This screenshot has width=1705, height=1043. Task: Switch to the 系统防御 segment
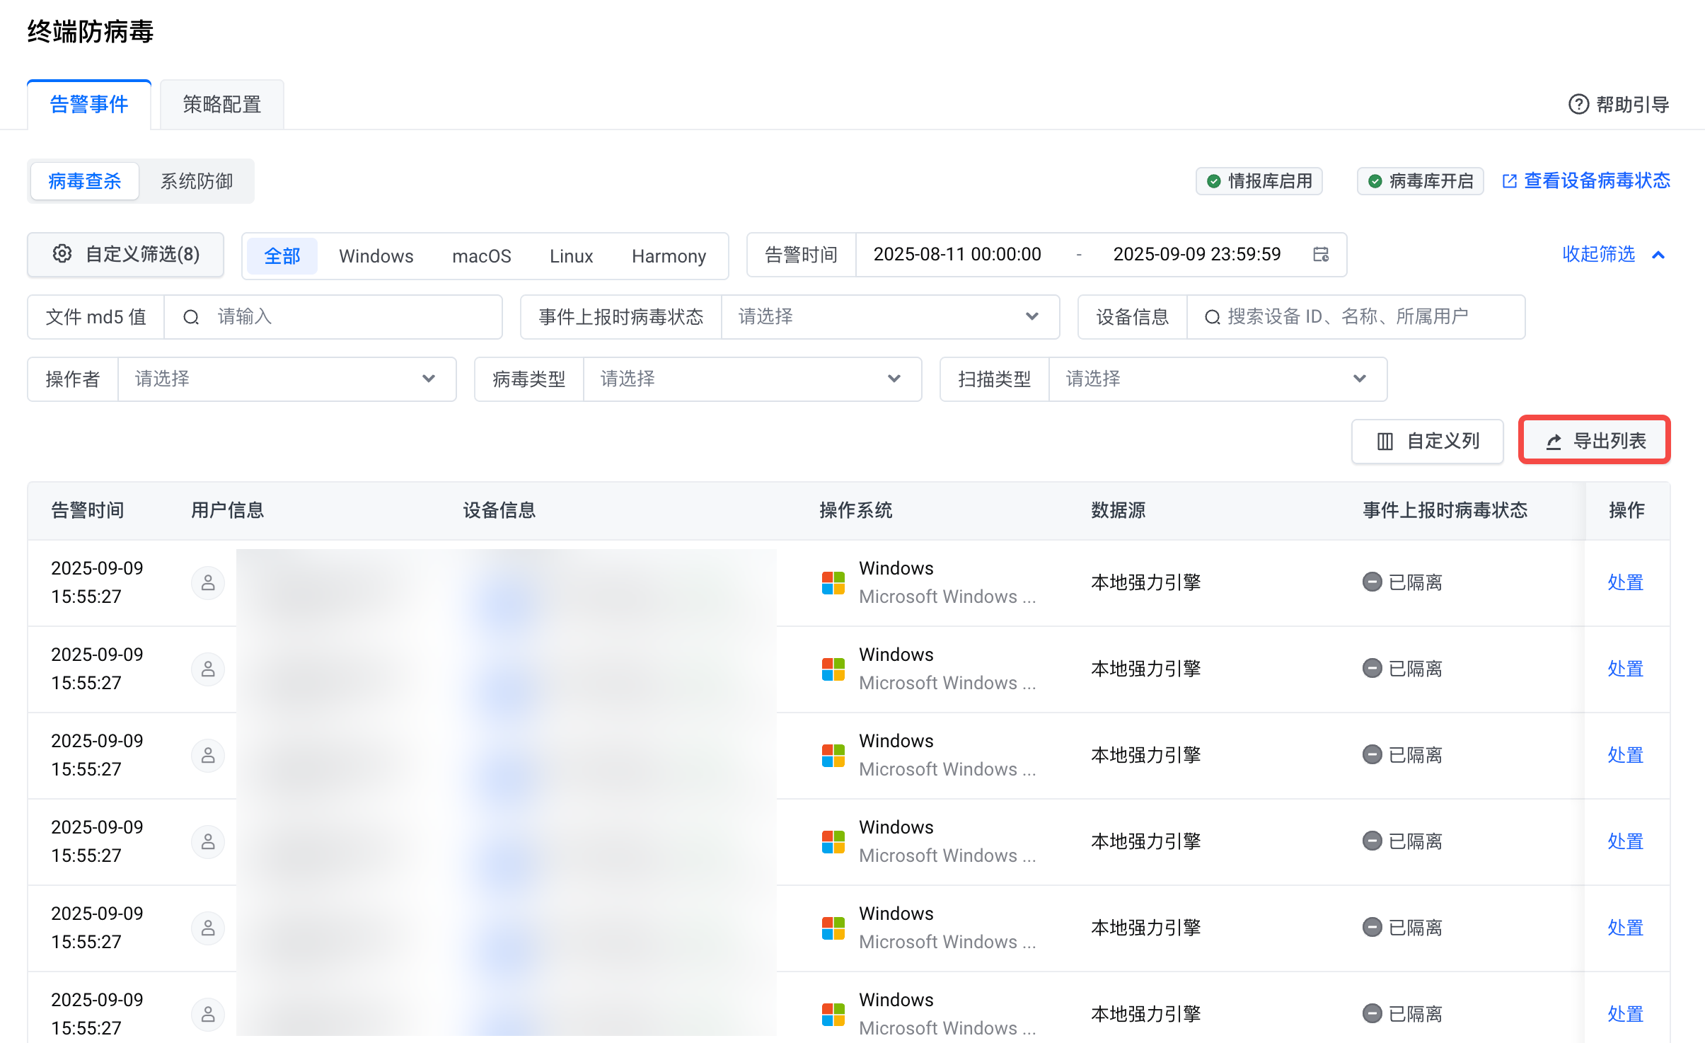coord(197,181)
